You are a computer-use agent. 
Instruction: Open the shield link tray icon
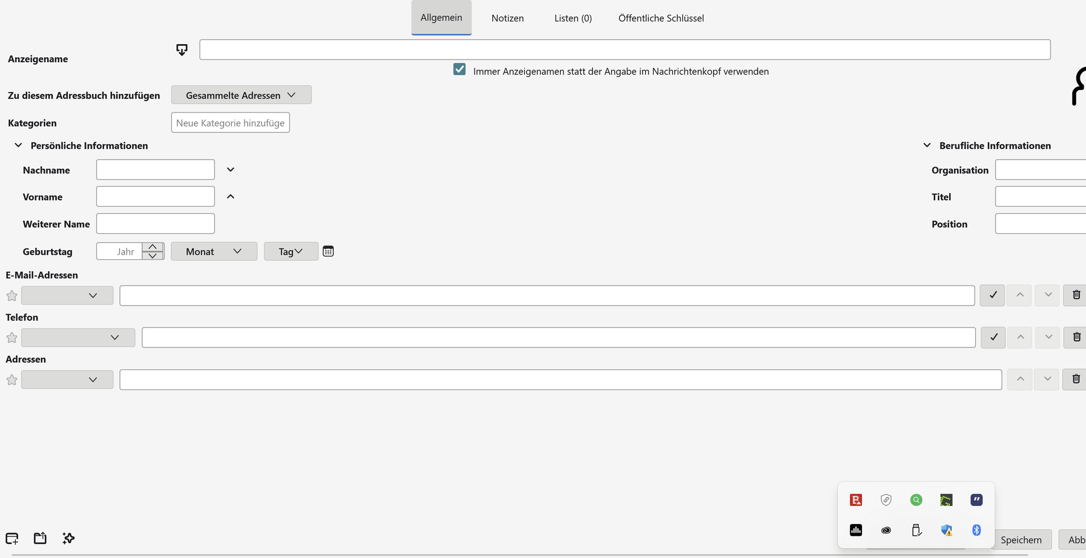pyautogui.click(x=886, y=500)
